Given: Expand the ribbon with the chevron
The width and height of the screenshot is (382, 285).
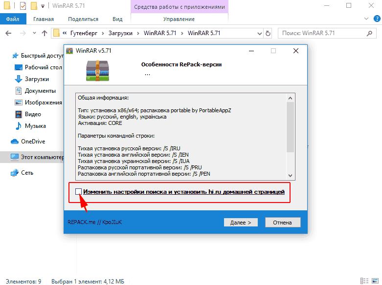Looking at the screenshot, I should (366, 19).
